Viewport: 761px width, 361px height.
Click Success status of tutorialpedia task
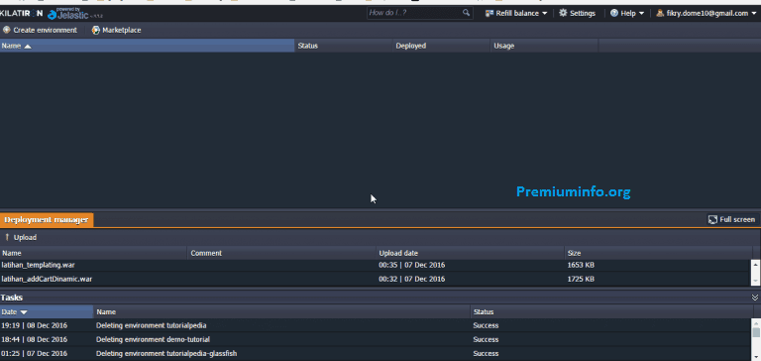[x=486, y=325]
